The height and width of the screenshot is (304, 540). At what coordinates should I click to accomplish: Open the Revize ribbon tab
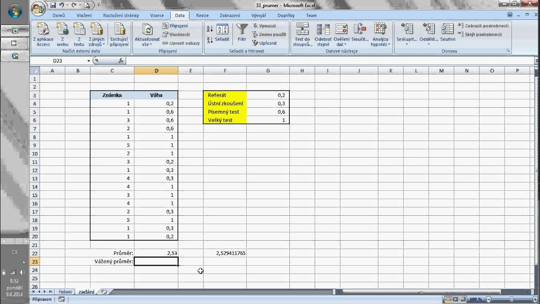click(x=202, y=15)
